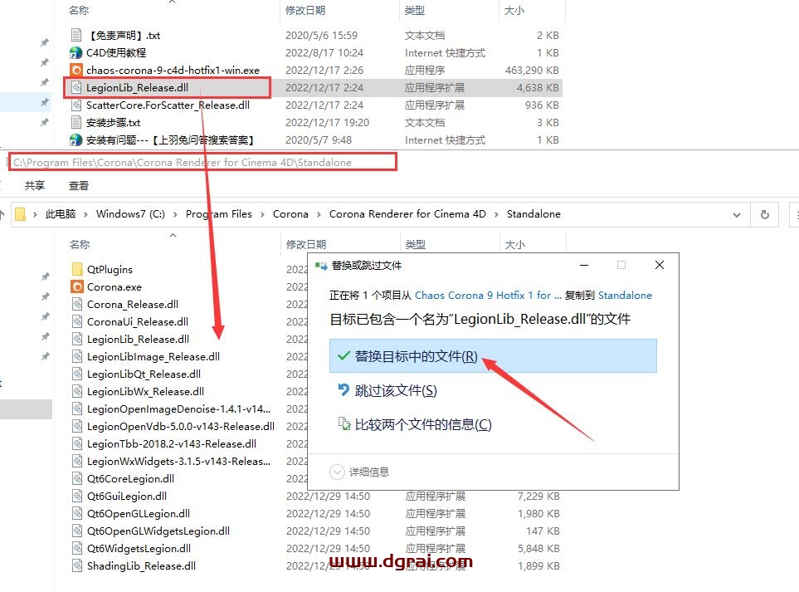
Task: Click the compare file info icon option
Action: (x=343, y=424)
